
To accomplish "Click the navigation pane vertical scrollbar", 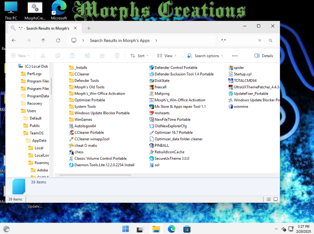I will (51, 86).
